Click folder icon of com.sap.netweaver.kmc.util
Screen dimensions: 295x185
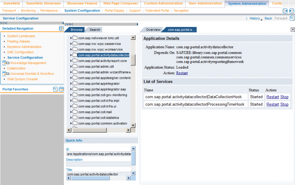click(75, 38)
